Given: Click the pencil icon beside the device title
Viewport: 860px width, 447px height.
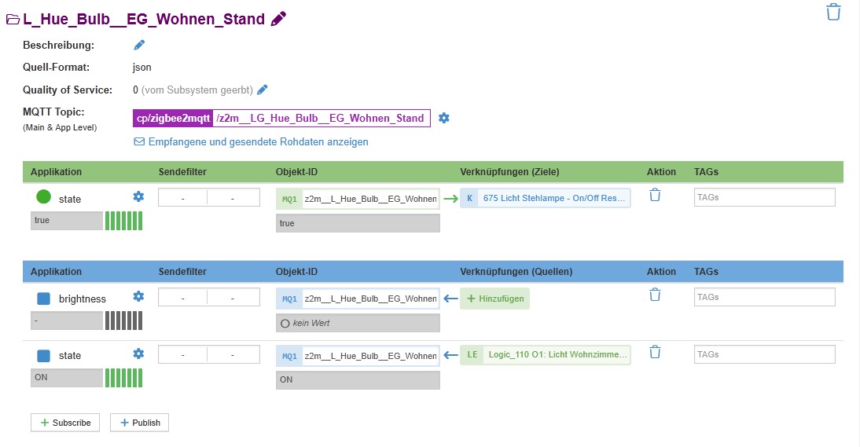Looking at the screenshot, I should 278,20.
